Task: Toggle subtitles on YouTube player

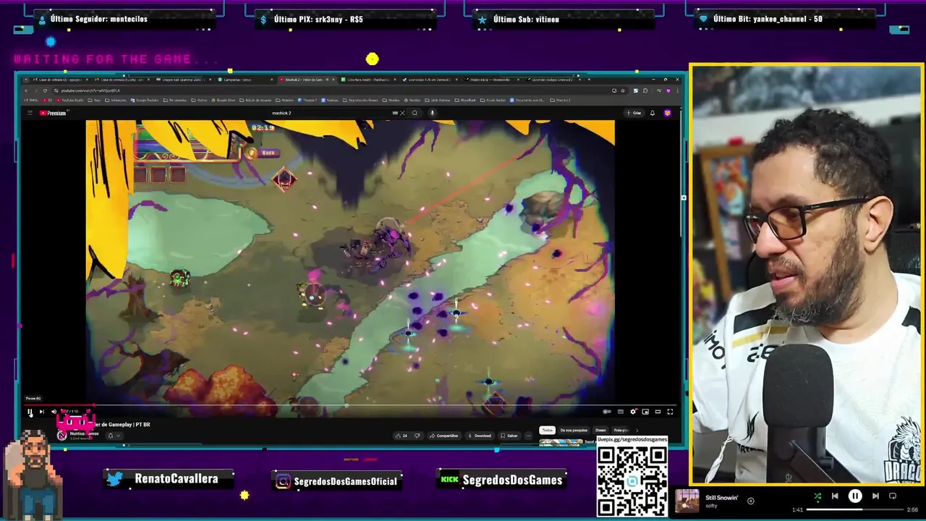Action: (x=621, y=412)
